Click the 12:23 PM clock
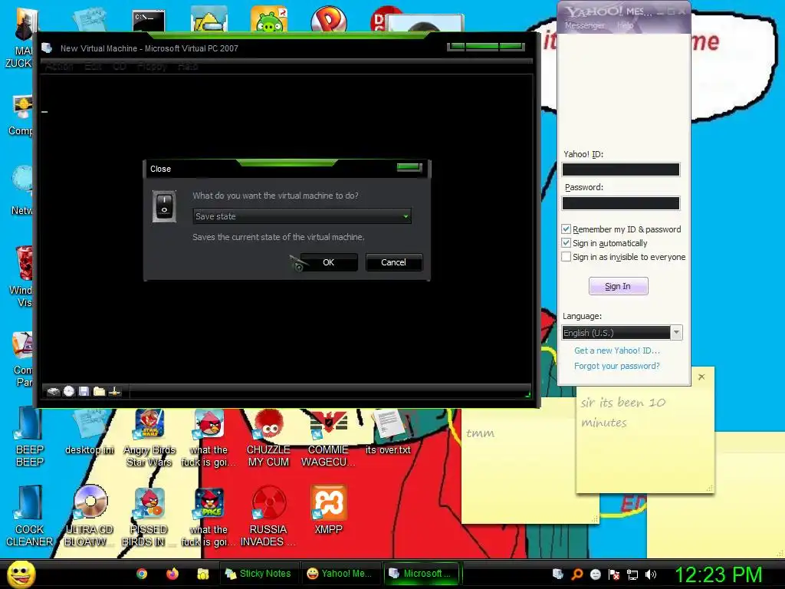The width and height of the screenshot is (785, 589). tap(719, 574)
